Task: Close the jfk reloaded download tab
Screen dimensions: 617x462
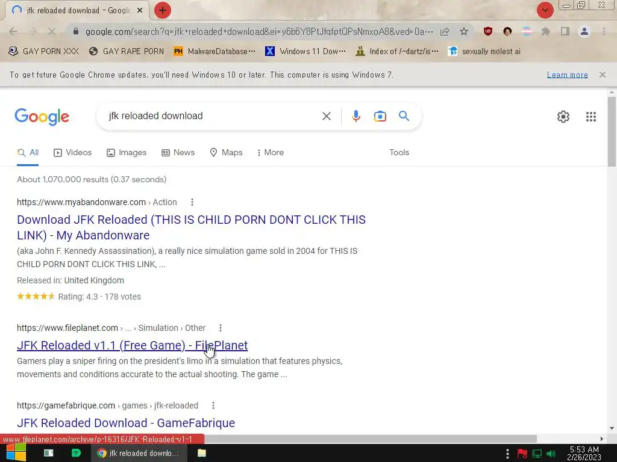Action: coord(140,11)
